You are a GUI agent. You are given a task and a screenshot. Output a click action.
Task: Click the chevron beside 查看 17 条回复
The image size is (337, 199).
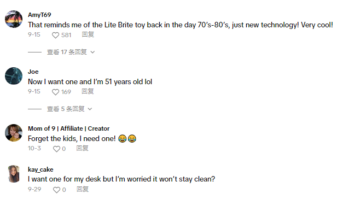tap(92, 52)
